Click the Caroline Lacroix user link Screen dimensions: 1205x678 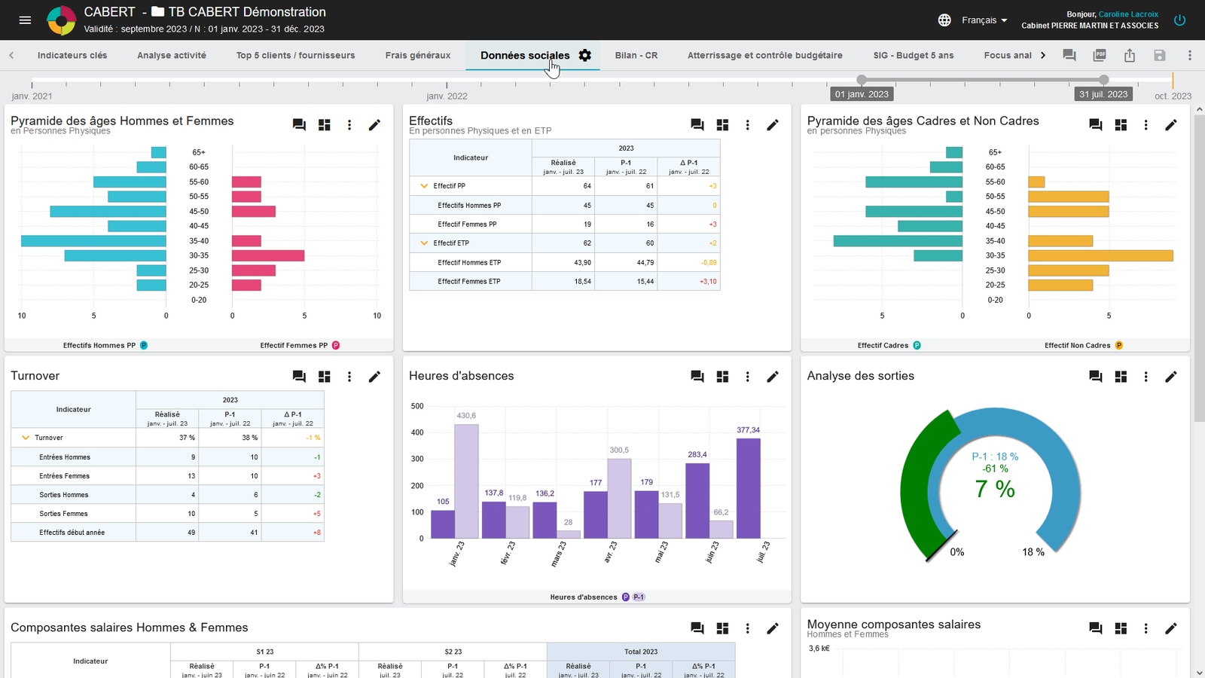click(1127, 14)
